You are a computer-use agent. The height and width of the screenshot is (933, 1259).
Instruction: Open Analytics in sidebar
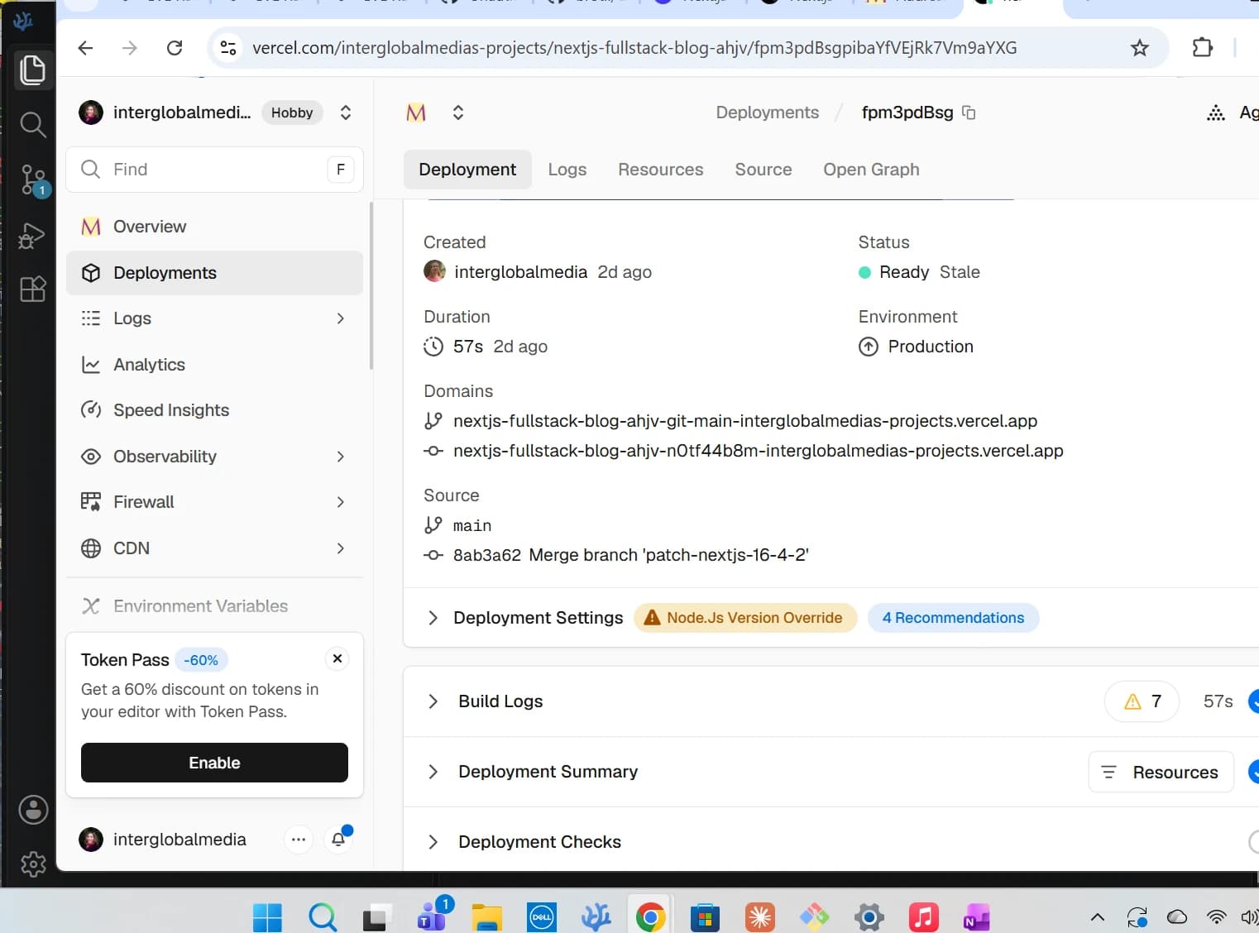(214, 365)
